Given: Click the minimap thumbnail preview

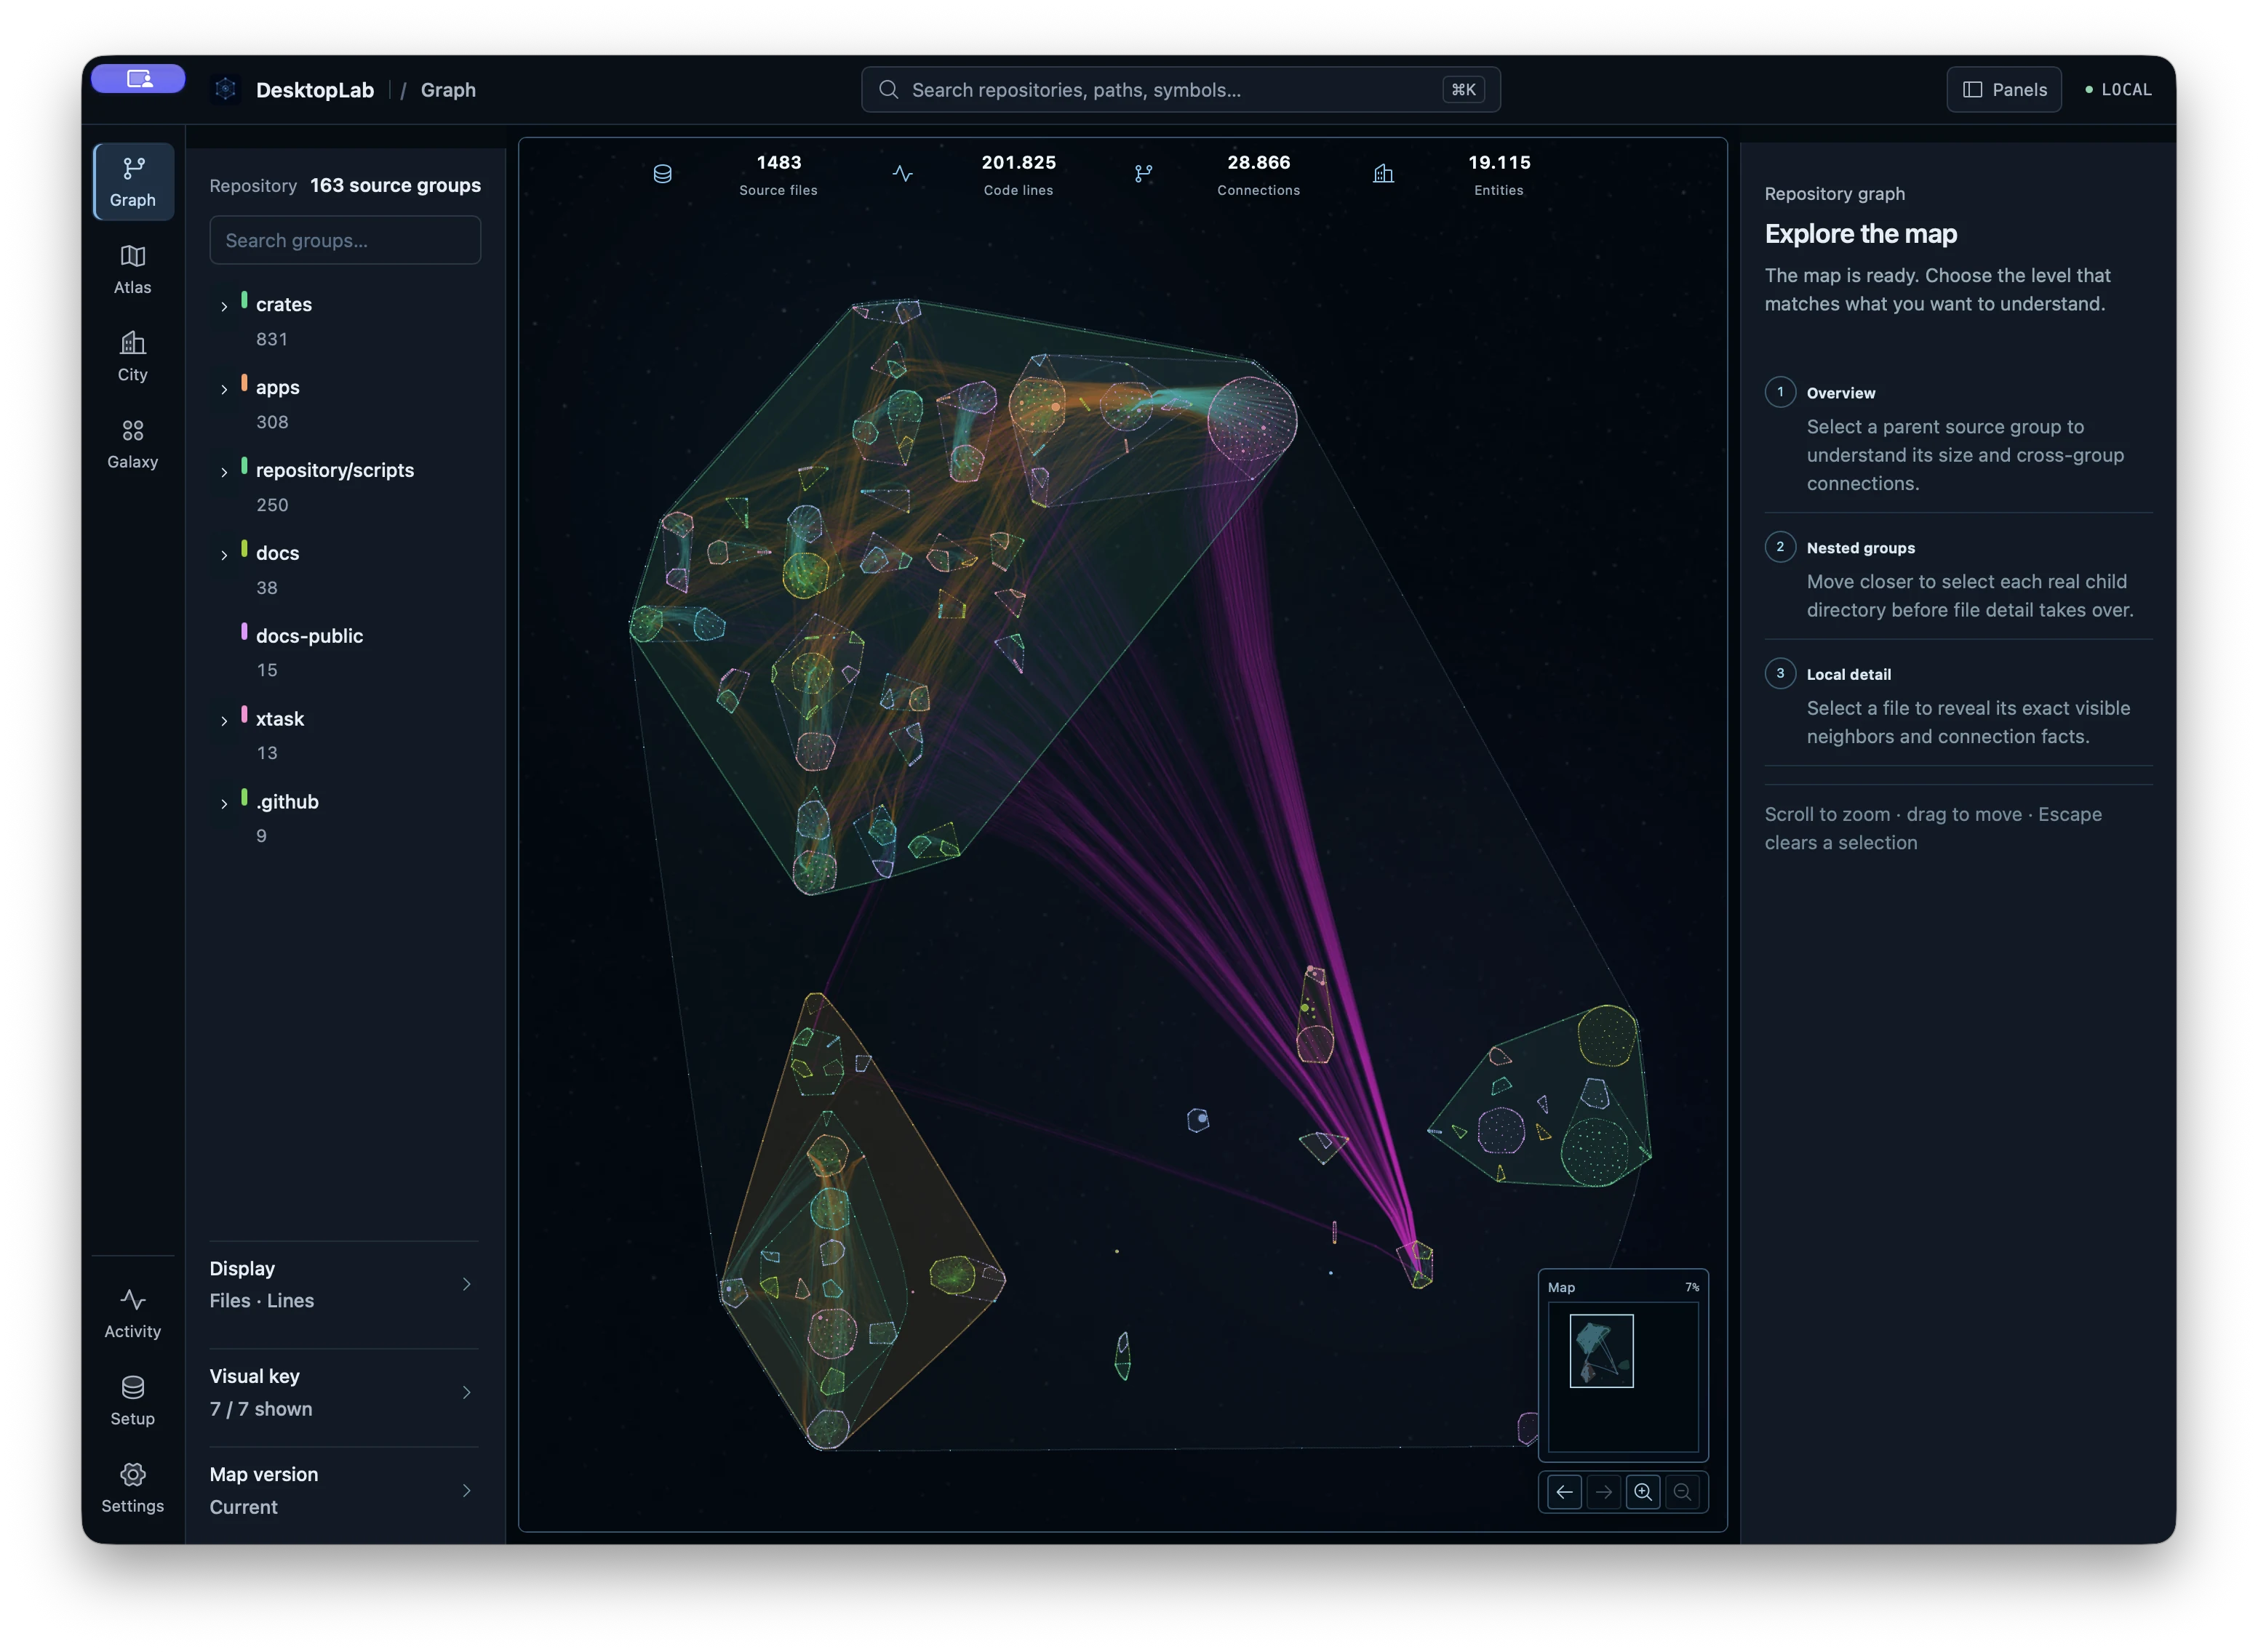Looking at the screenshot, I should [1602, 1351].
